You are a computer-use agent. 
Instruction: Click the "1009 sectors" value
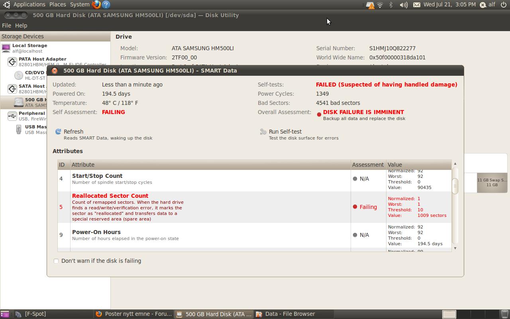coord(432,215)
